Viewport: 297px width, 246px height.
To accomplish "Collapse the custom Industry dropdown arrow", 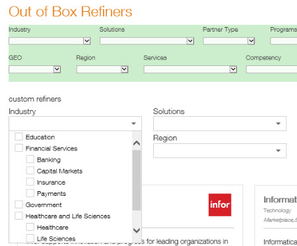I will 133,123.
